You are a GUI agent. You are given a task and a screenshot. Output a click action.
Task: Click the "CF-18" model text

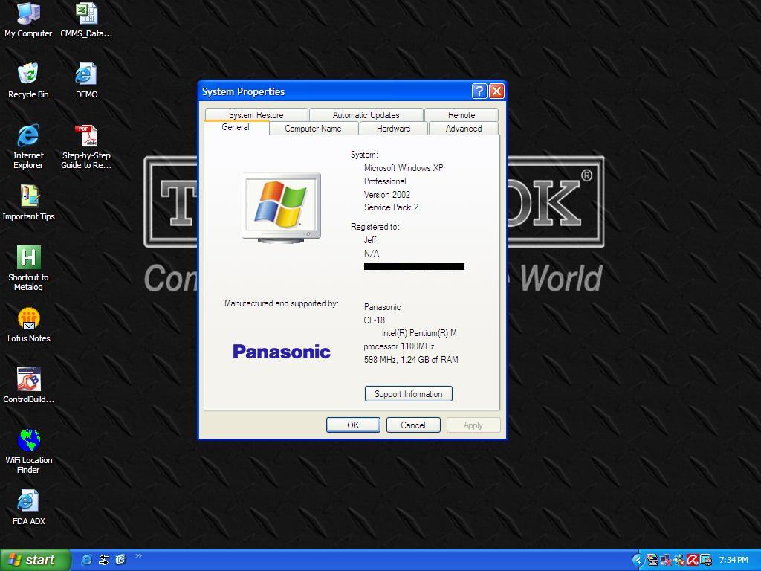tap(375, 320)
